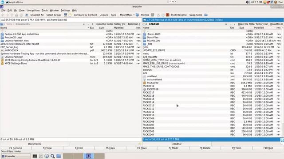Select UPDATE_E2B_DRIVE file
284x159 pixels.
click(x=212, y=50)
